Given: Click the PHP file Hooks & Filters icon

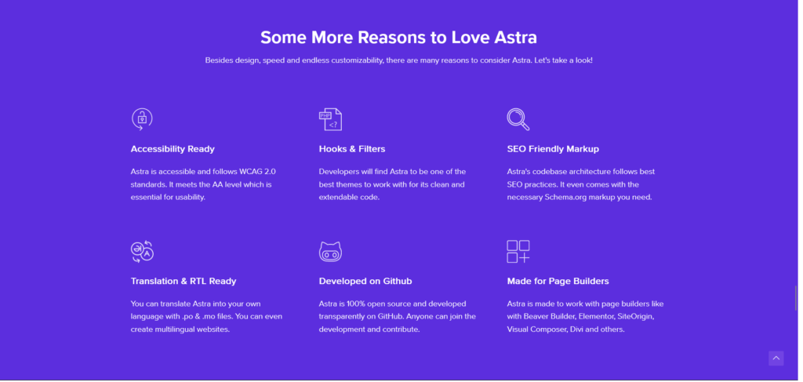Looking at the screenshot, I should (x=330, y=119).
